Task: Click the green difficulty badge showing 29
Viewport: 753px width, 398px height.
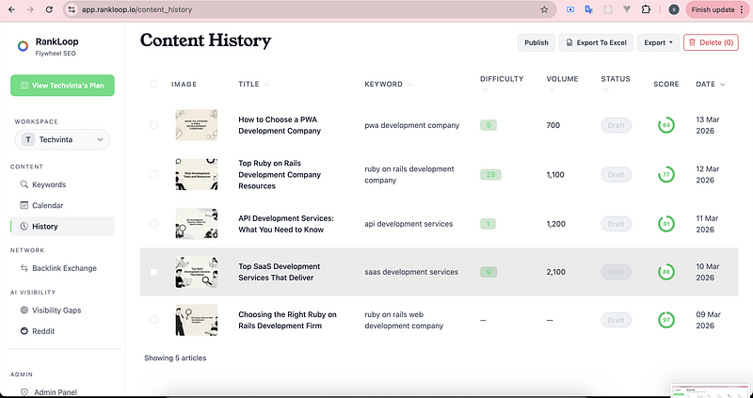Action: [489, 174]
